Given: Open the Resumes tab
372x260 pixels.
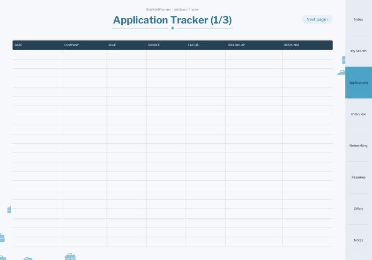Looking at the screenshot, I should (x=358, y=177).
